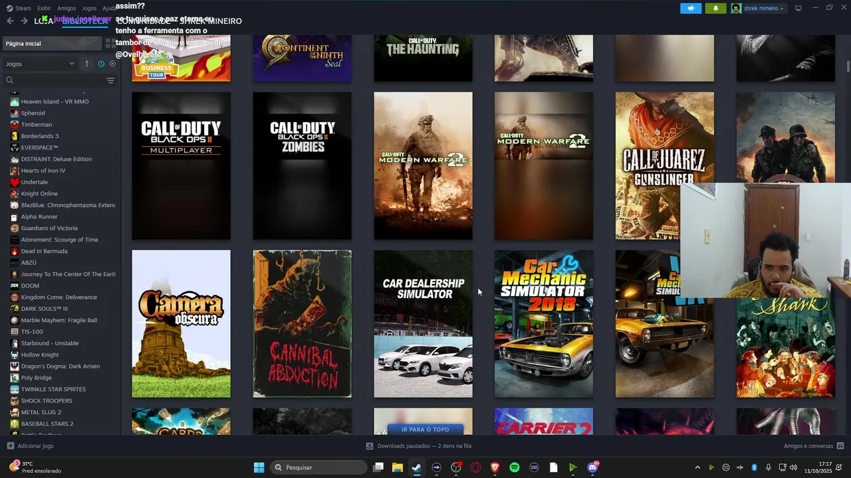Expand the Jogos filter dropdown
851x478 pixels.
40,64
